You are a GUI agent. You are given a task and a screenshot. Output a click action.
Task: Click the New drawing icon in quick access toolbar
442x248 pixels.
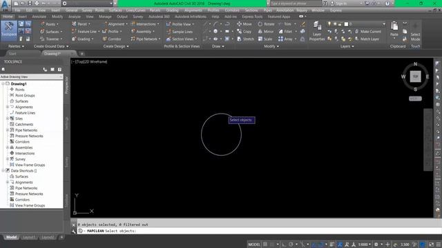click(16, 3)
